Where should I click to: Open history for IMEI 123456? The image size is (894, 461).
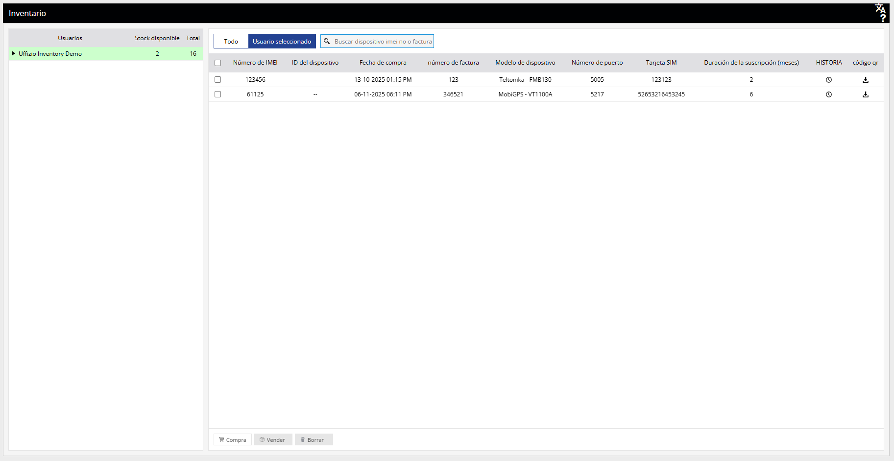click(x=828, y=80)
